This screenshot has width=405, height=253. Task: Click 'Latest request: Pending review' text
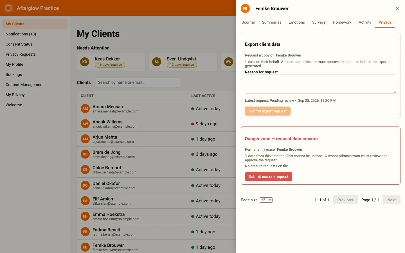(269, 101)
